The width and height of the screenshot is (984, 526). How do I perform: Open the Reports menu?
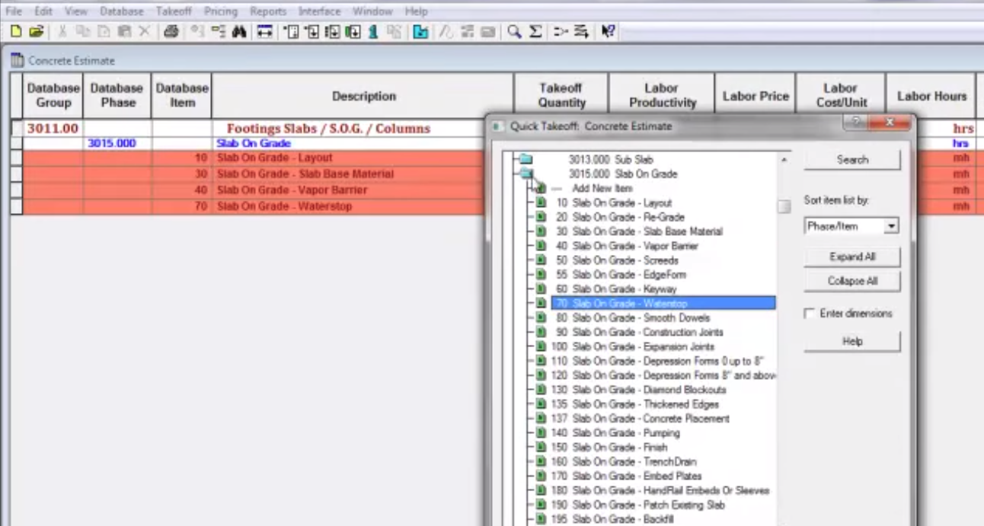268,11
